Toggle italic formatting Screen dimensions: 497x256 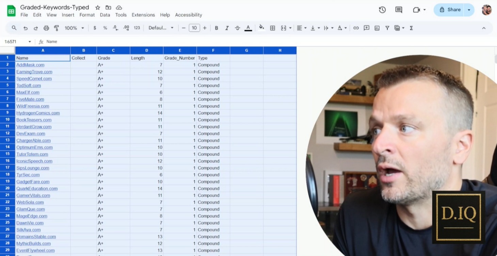click(227, 28)
